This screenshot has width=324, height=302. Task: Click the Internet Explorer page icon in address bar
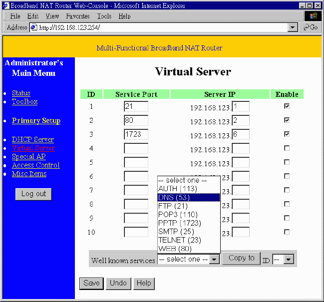tap(34, 27)
